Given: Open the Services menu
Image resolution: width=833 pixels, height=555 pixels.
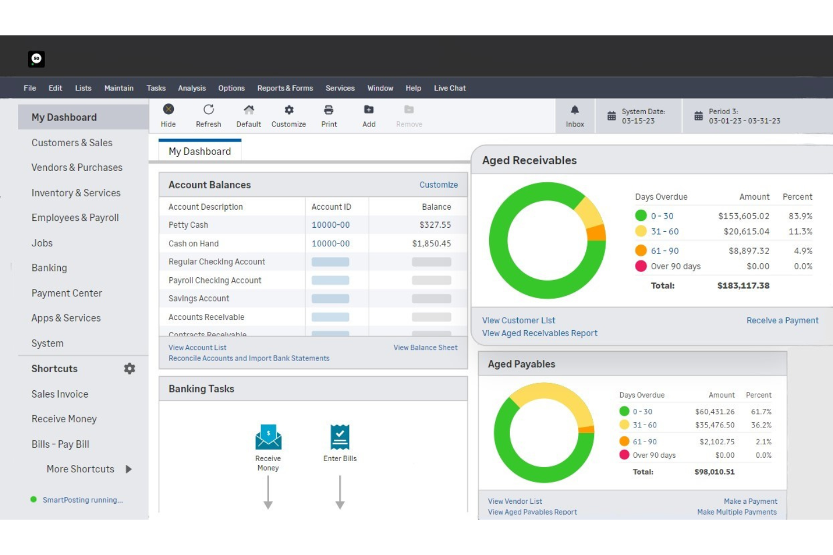Looking at the screenshot, I should pyautogui.click(x=340, y=88).
